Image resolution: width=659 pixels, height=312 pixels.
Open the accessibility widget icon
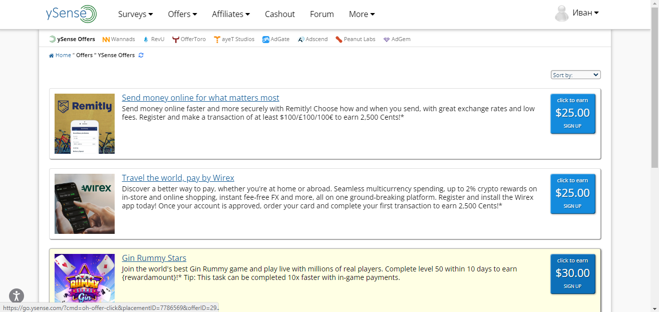pos(17,296)
